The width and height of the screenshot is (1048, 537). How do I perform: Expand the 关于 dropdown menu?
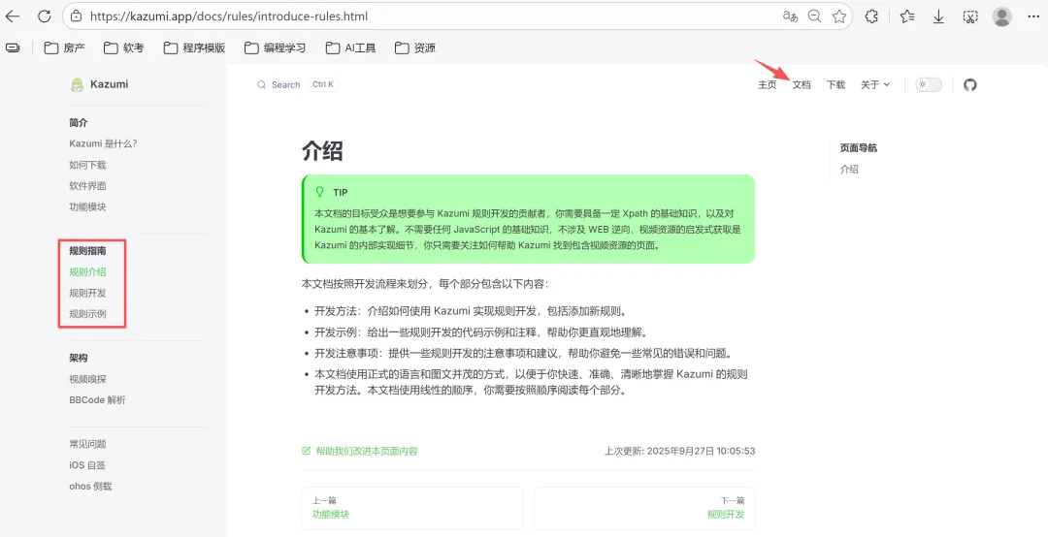point(875,85)
